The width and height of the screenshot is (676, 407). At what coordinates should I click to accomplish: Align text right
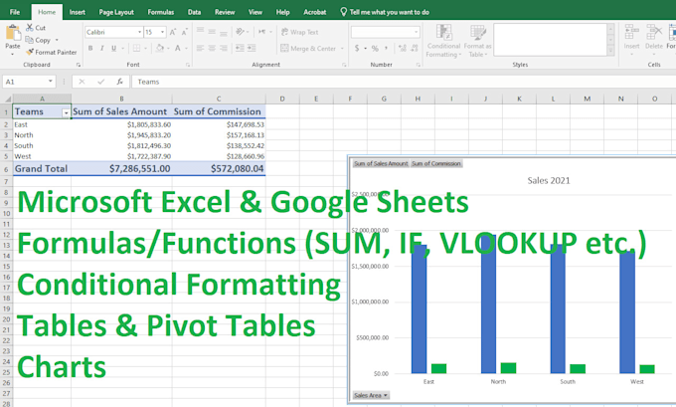224,48
